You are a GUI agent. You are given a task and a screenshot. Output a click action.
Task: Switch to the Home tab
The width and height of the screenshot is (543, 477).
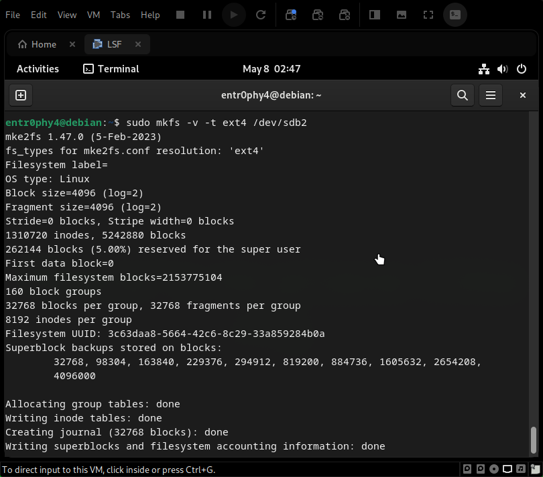[37, 44]
